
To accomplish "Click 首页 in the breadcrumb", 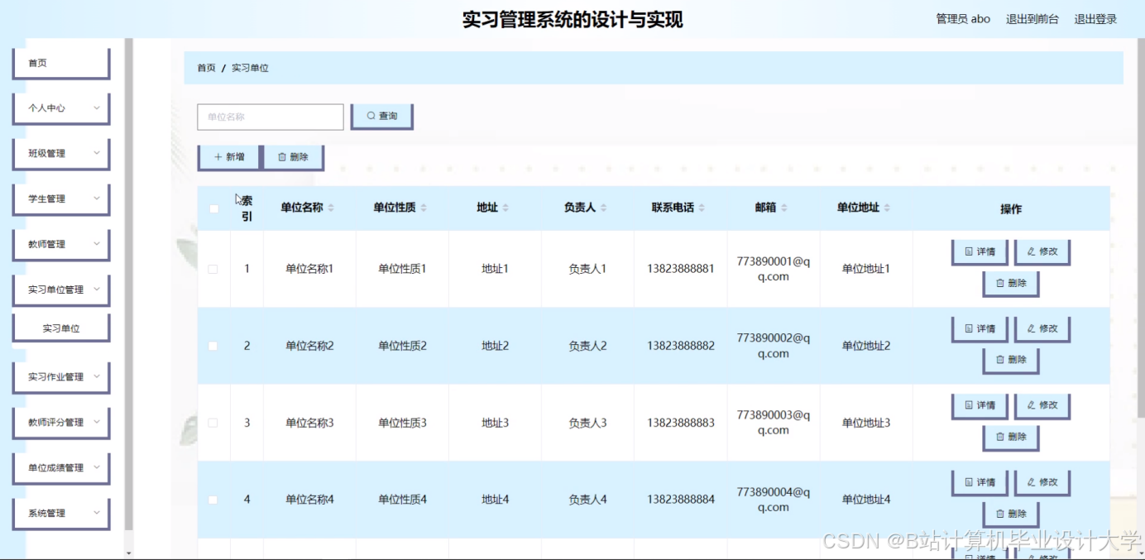I will 206,68.
